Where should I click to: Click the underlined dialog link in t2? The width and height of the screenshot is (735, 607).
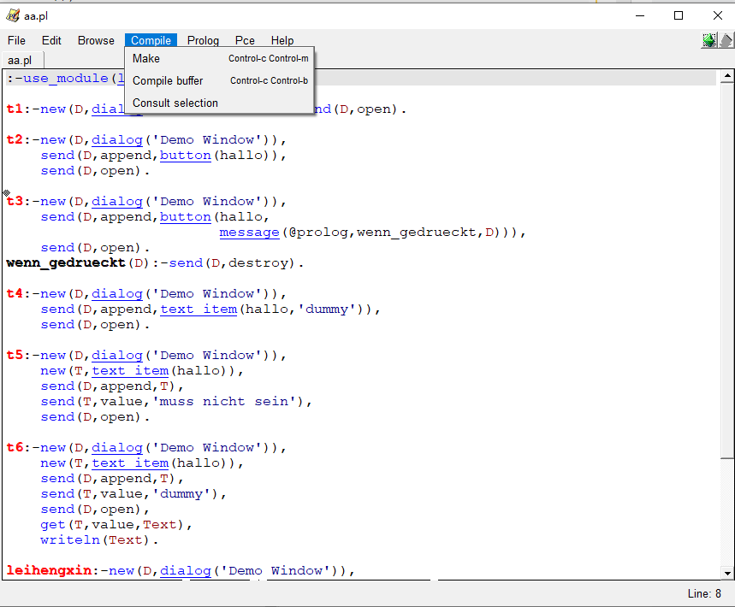(x=117, y=139)
